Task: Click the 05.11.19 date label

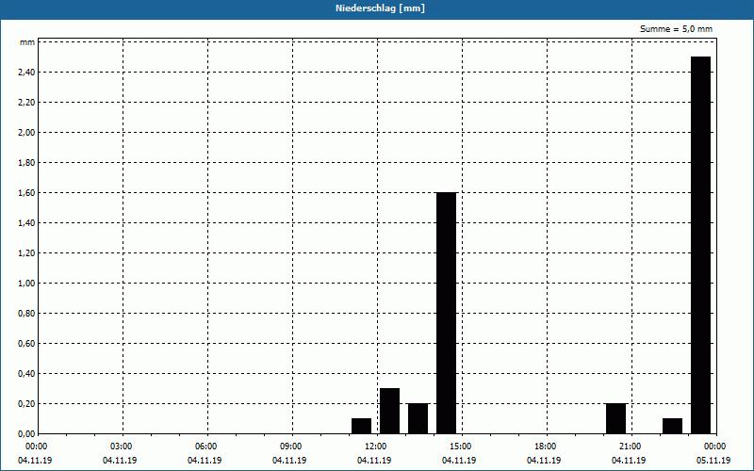Action: click(x=713, y=460)
